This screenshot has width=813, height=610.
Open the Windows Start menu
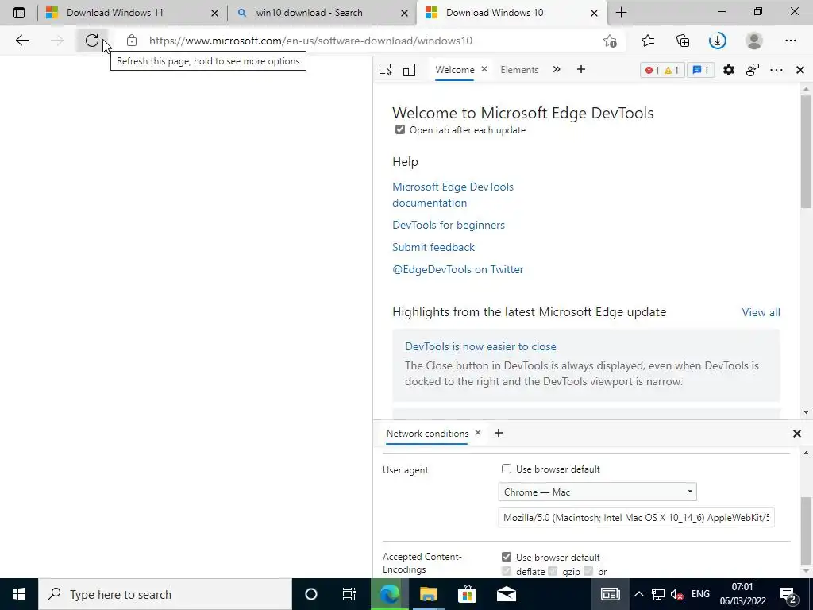19,594
